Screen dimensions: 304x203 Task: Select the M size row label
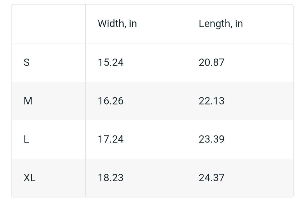click(28, 101)
